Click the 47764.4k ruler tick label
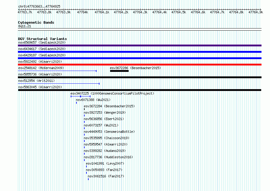270x191 pixels. tap(160, 12)
